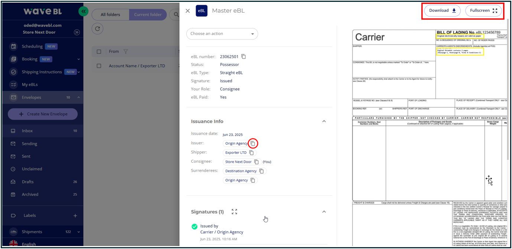Copy Destination Agency surrenderee name
This screenshot has width=512, height=249.
(x=261, y=171)
